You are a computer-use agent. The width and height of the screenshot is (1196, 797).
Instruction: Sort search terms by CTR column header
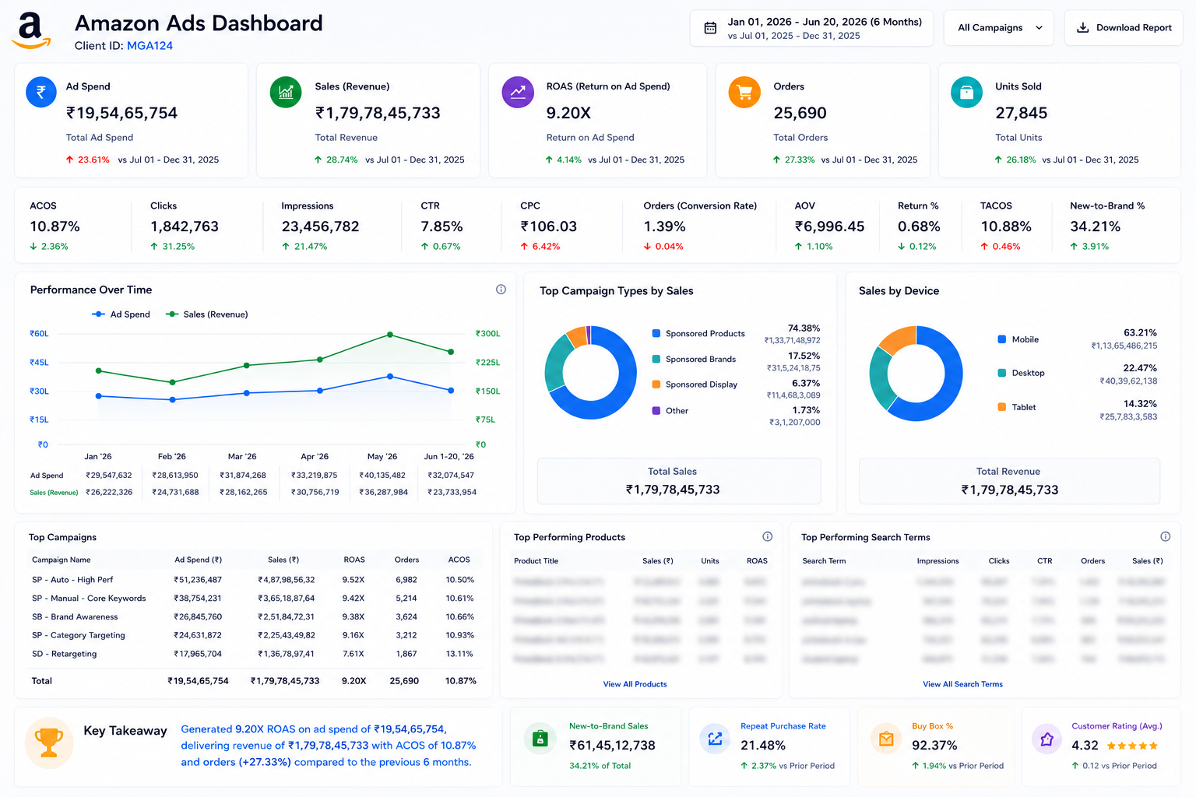pos(1045,560)
